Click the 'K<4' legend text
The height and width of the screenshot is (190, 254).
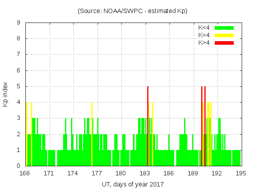[204, 28]
